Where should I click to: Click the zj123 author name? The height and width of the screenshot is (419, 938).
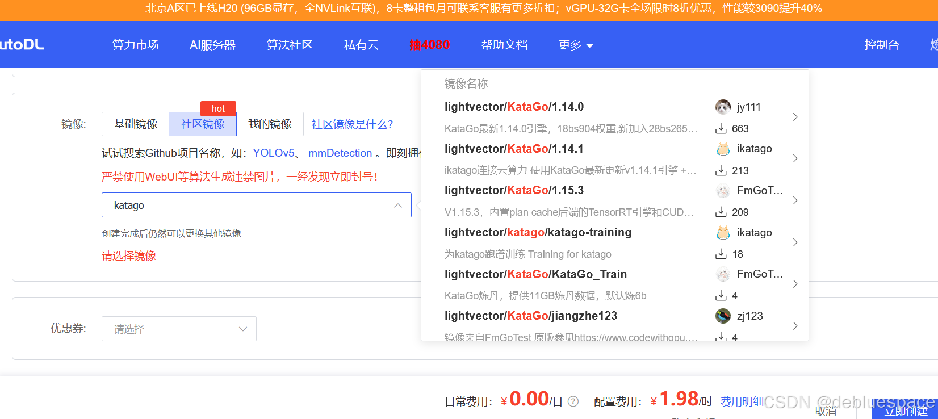click(749, 316)
